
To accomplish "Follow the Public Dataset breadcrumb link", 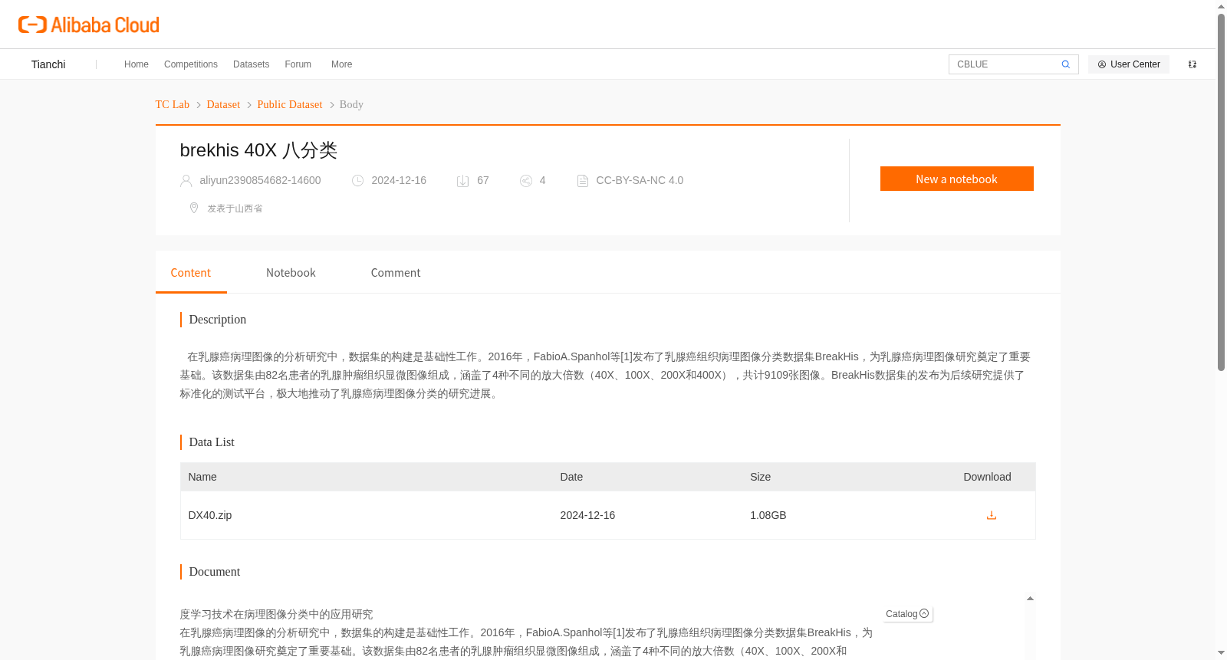I will (x=290, y=104).
